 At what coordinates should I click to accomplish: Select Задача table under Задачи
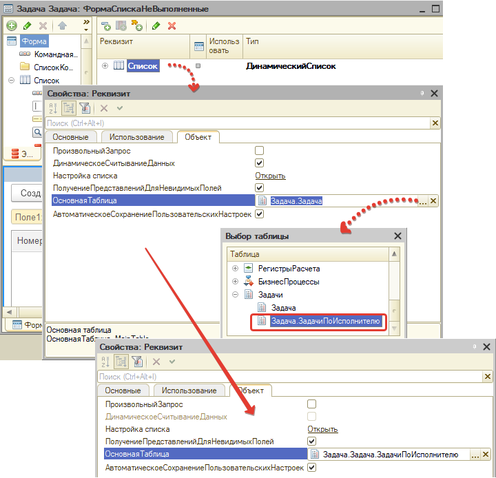point(283,308)
